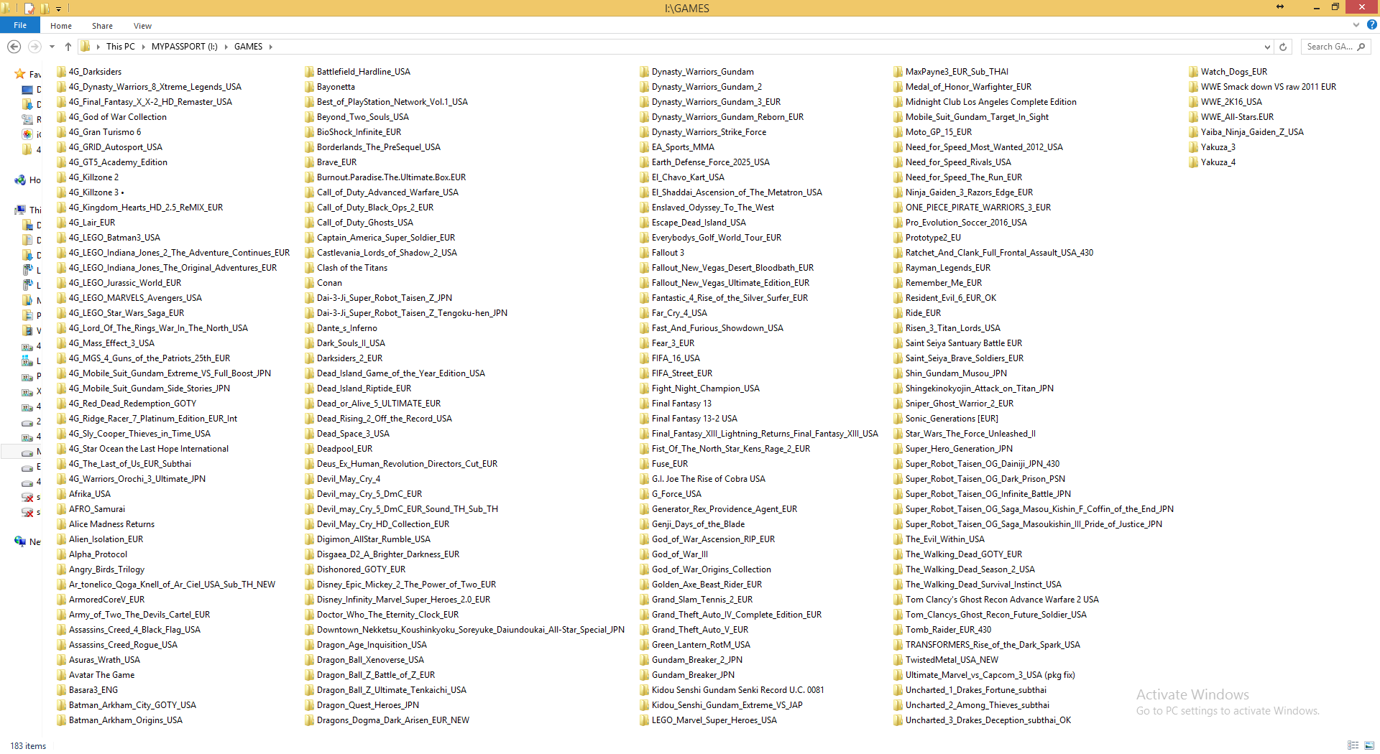1380x754 pixels.
Task: Click MYPASSPORT (I:) in the address bar
Action: click(x=185, y=47)
